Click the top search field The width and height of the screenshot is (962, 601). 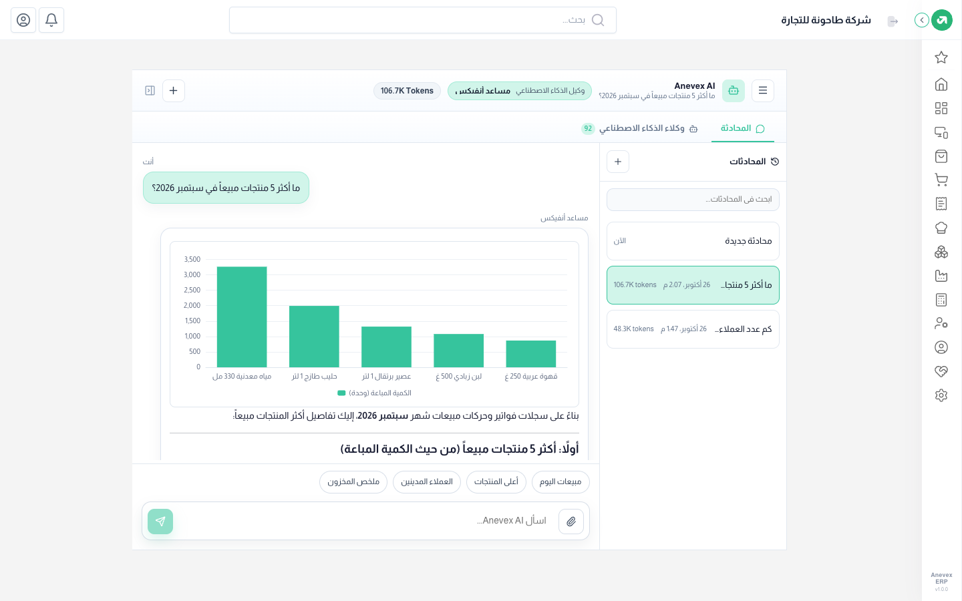[423, 20]
